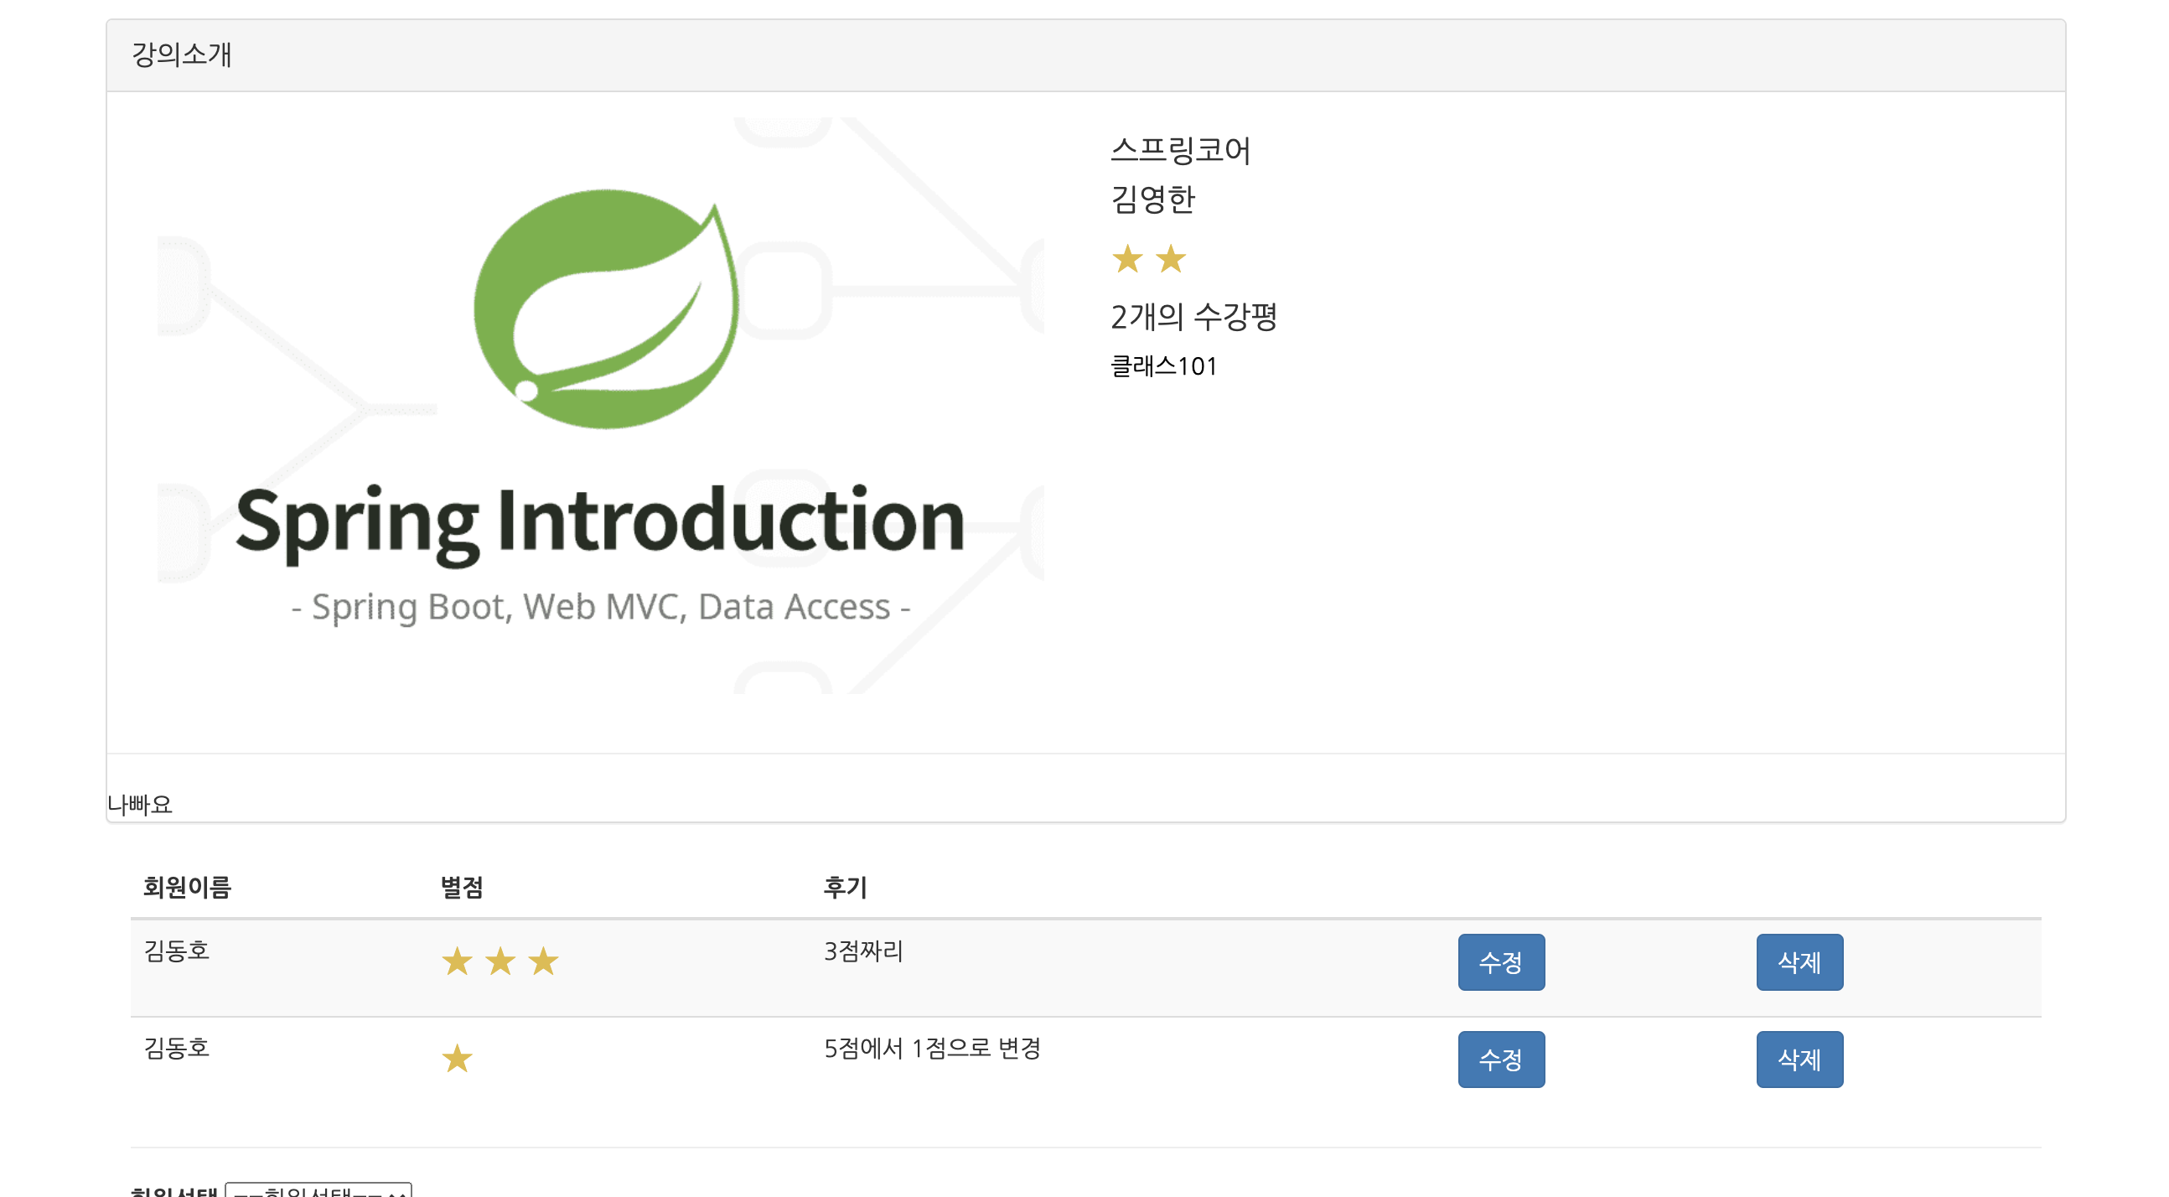Screen dimensions: 2169x1197
Task: Click the instructor name 김영한
Action: (x=1152, y=199)
